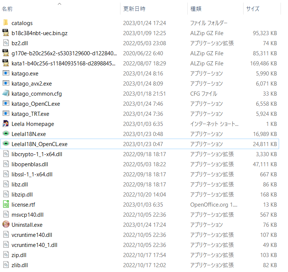288x272 pixels.
Task: Select file name katago.exe
Action: coord(25,74)
